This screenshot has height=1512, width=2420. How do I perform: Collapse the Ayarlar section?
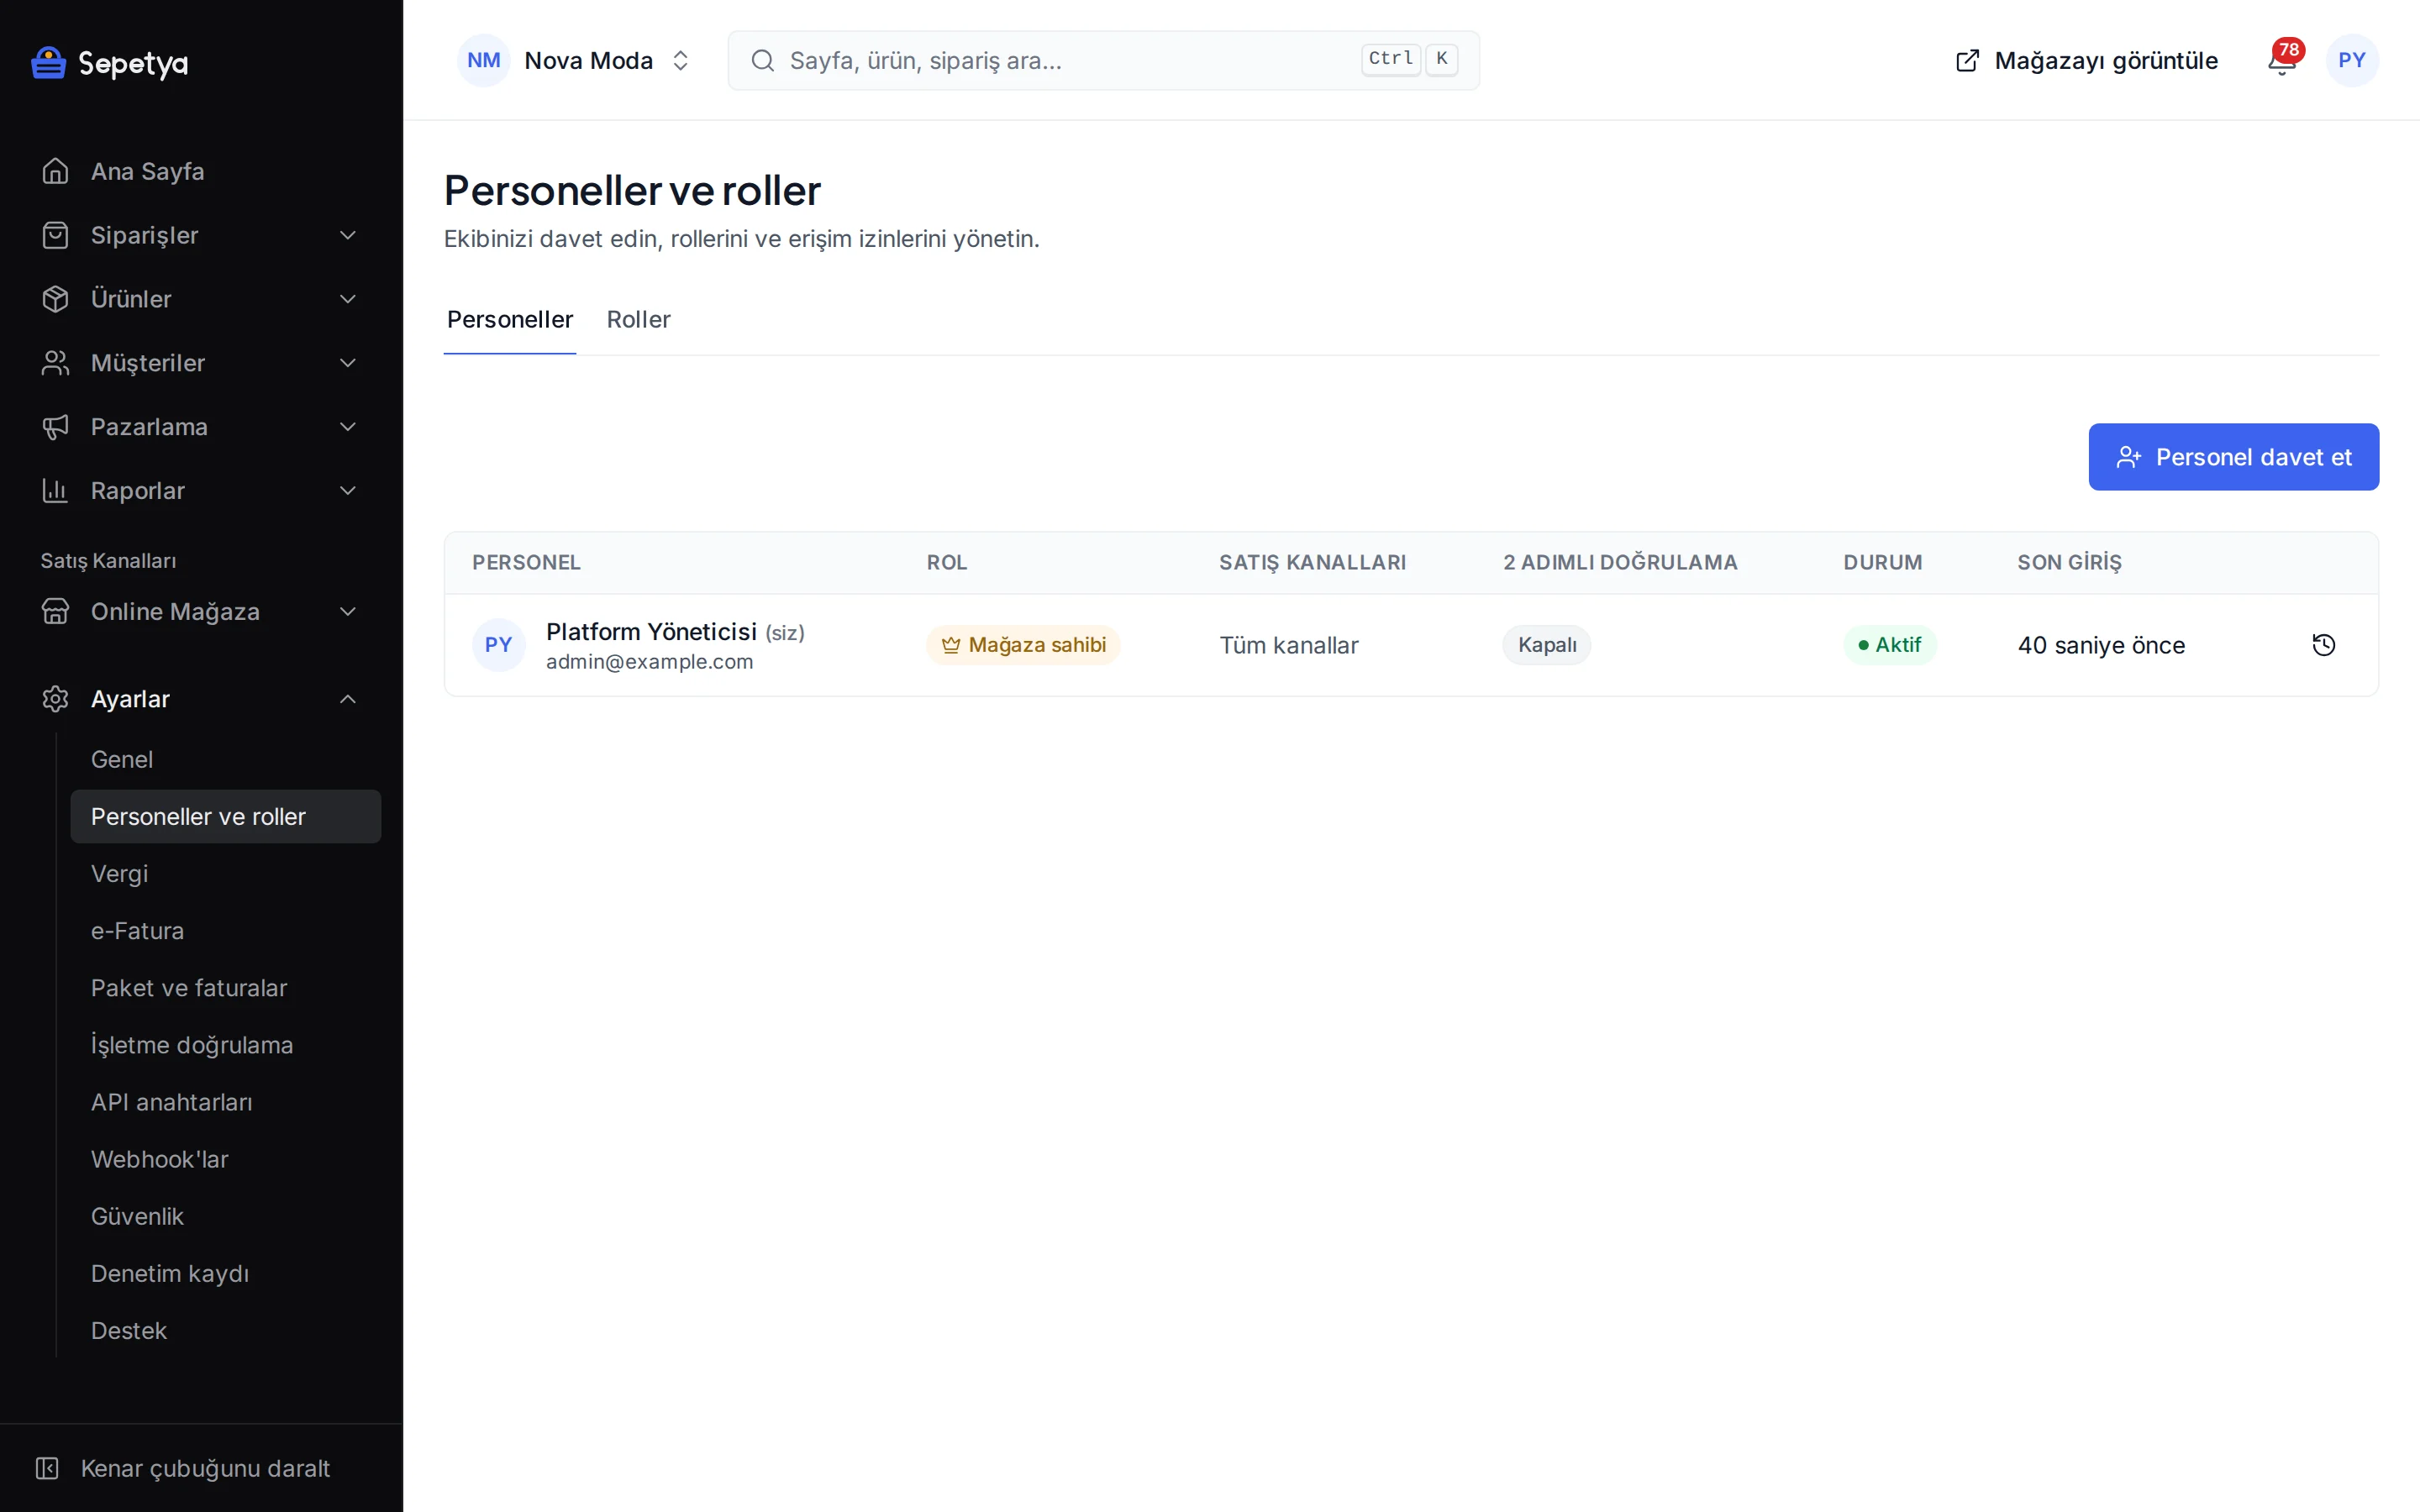point(201,699)
